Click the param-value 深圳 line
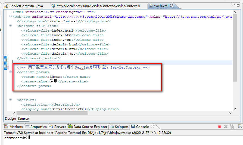Screen dimensions: 243x145 tap(55, 81)
